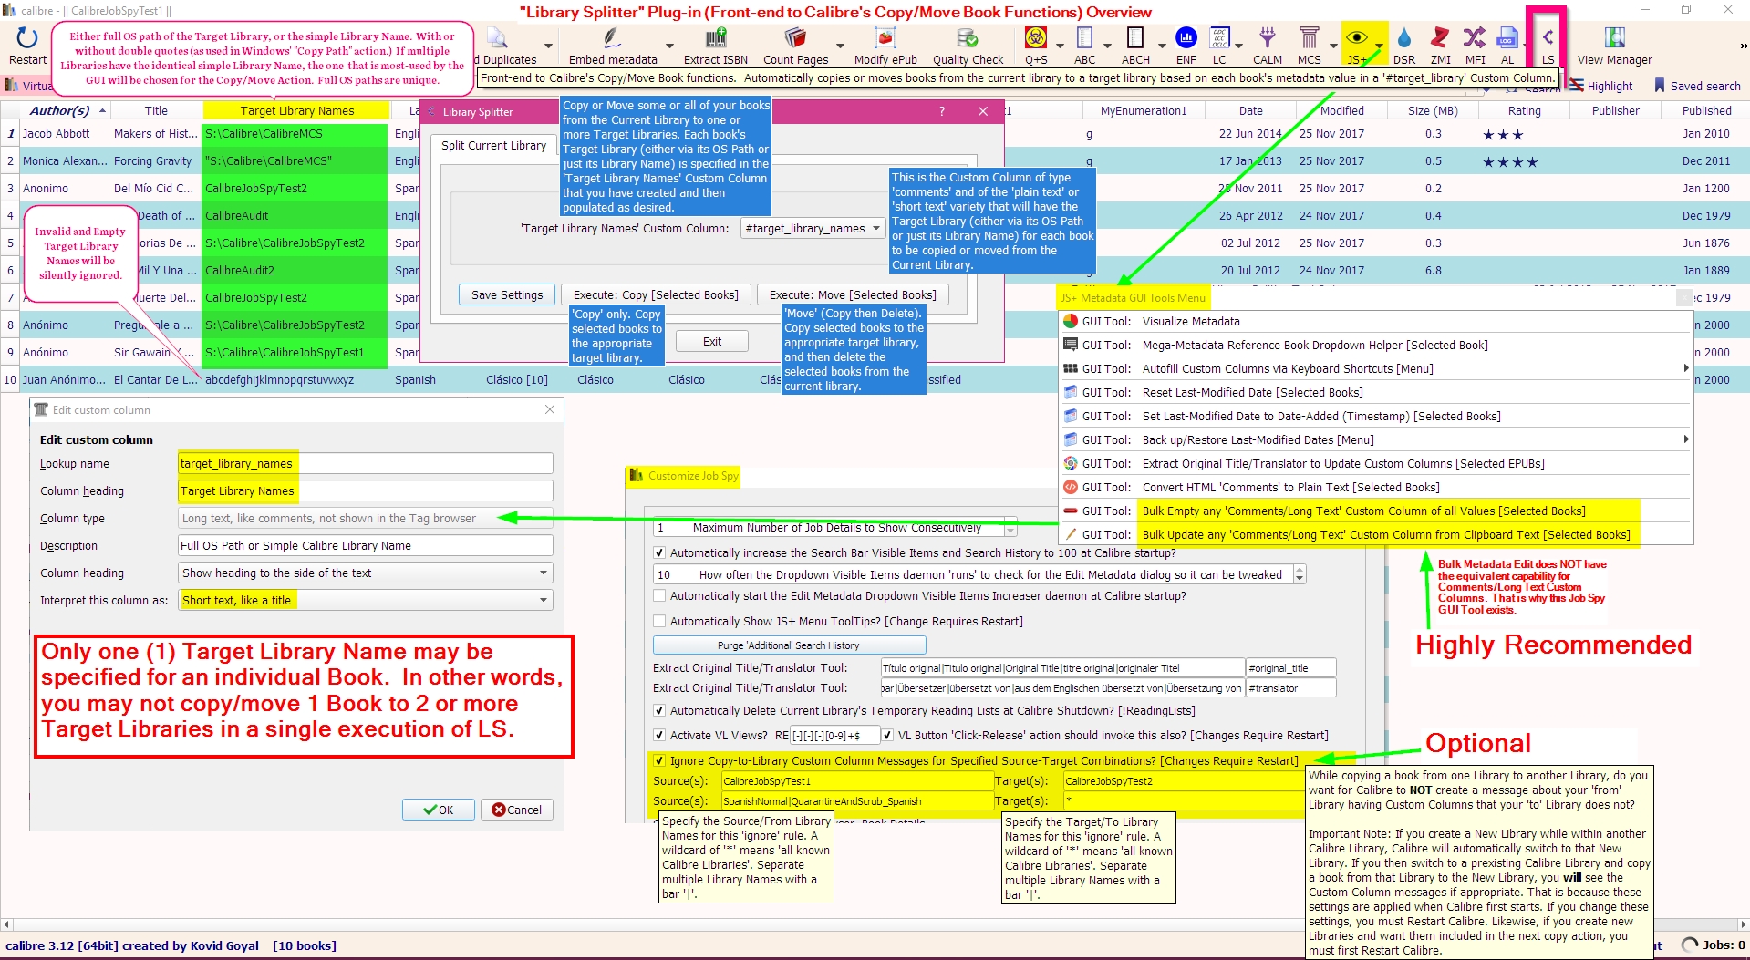Toggle 'Automatically Delete Current Library's Temporary Reading Lists'

click(659, 711)
